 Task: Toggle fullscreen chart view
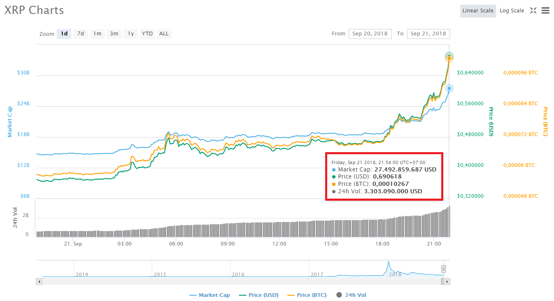coord(533,11)
